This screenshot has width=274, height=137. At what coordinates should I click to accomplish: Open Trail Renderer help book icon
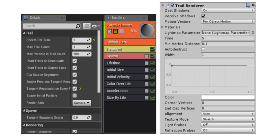tap(248, 5)
